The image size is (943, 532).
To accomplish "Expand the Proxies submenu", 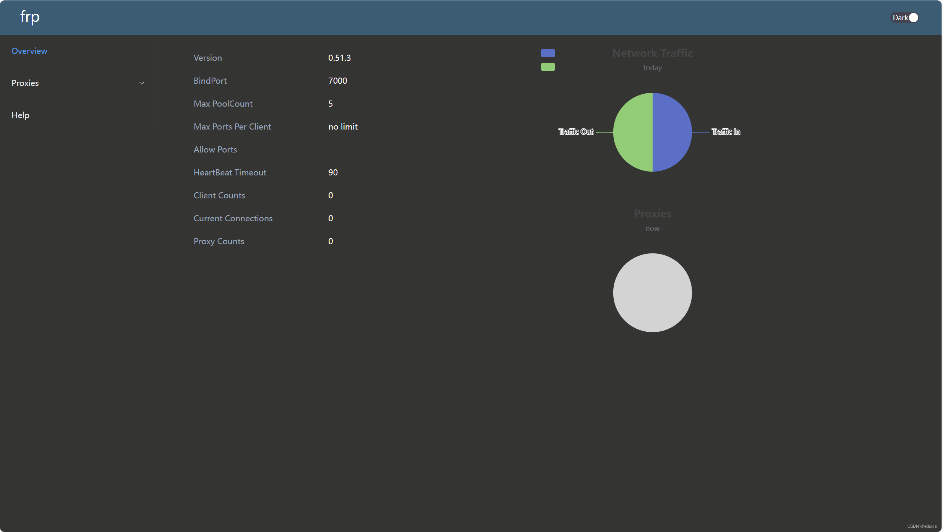I will 78,83.
